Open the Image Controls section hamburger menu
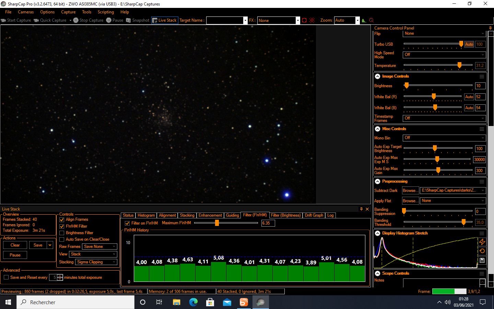 482,77
